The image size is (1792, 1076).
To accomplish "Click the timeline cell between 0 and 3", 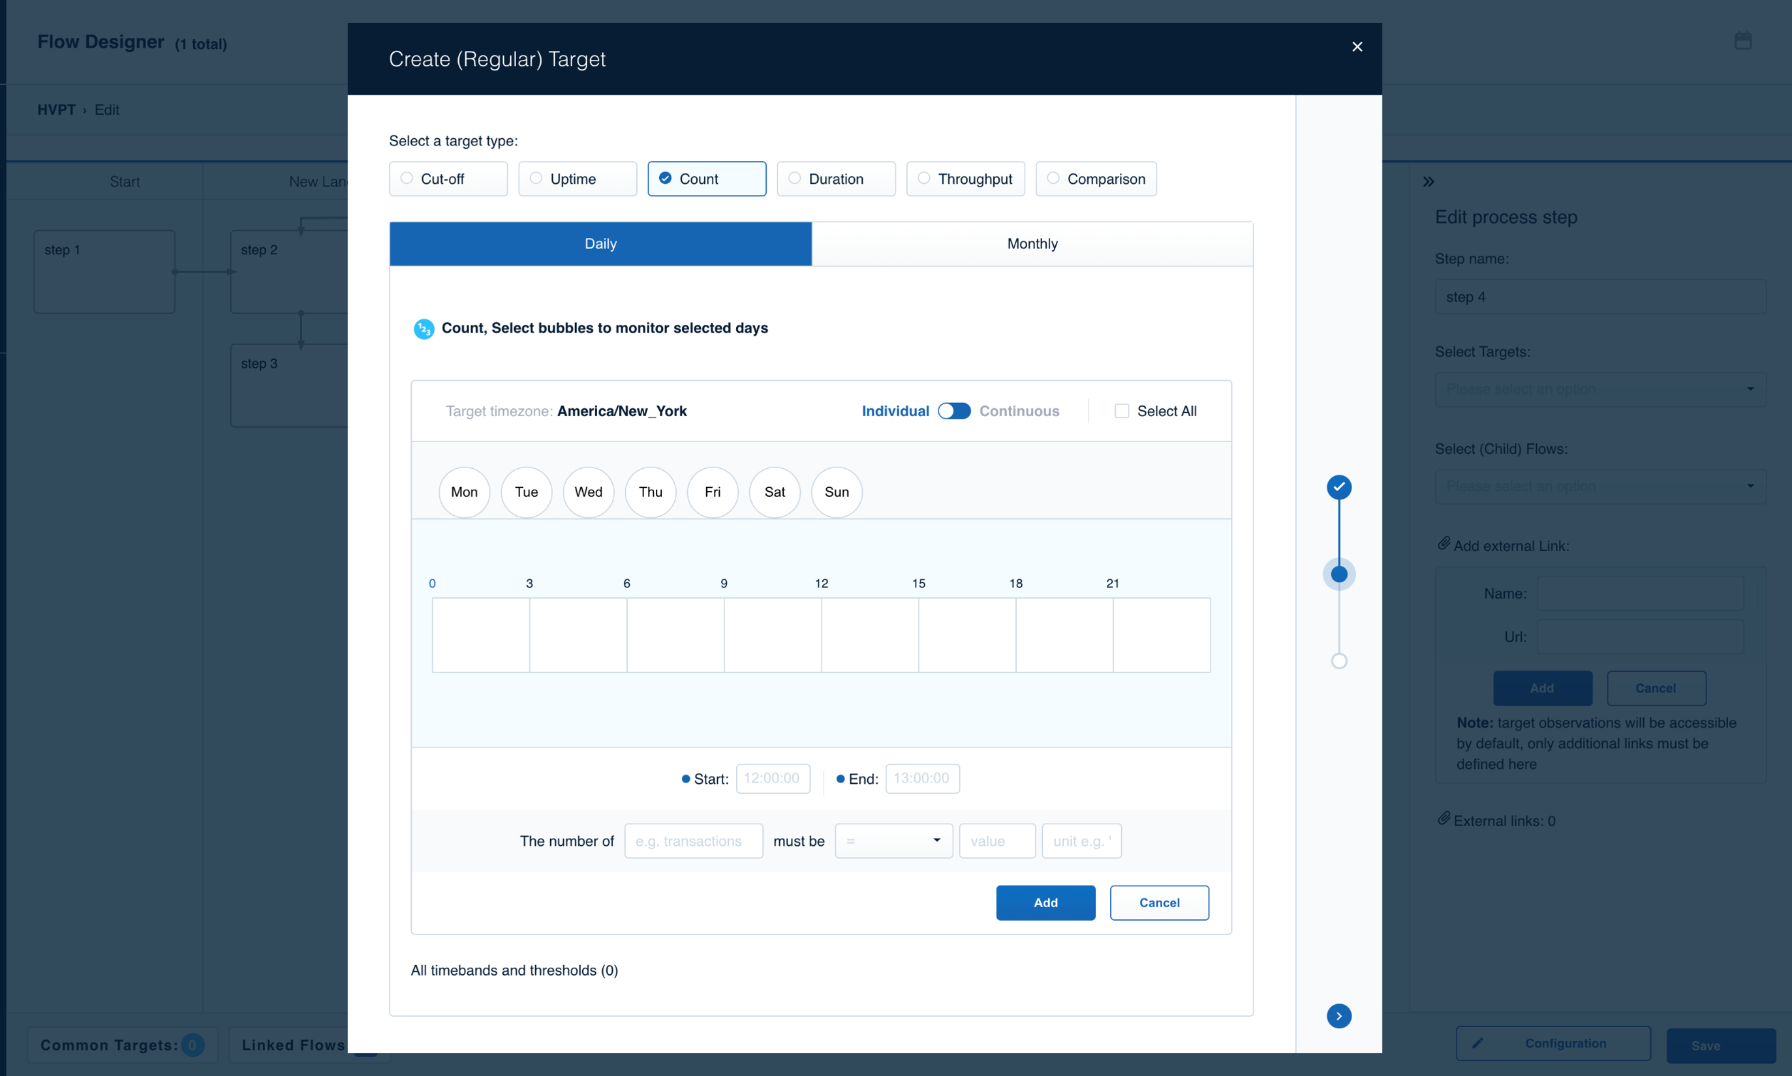I will (x=480, y=635).
